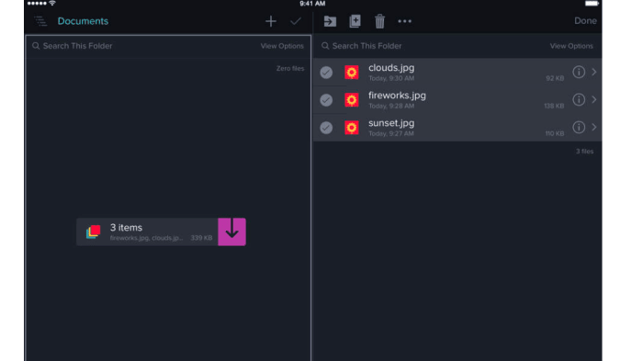The image size is (643, 361).
Task: Tap the 92 KB size of clouds.jpg
Action: (x=555, y=78)
